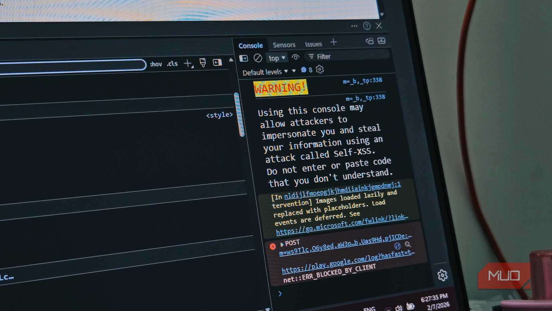
Task: Click the Styles pane vertical scrollbar thumb
Action: click(240, 114)
